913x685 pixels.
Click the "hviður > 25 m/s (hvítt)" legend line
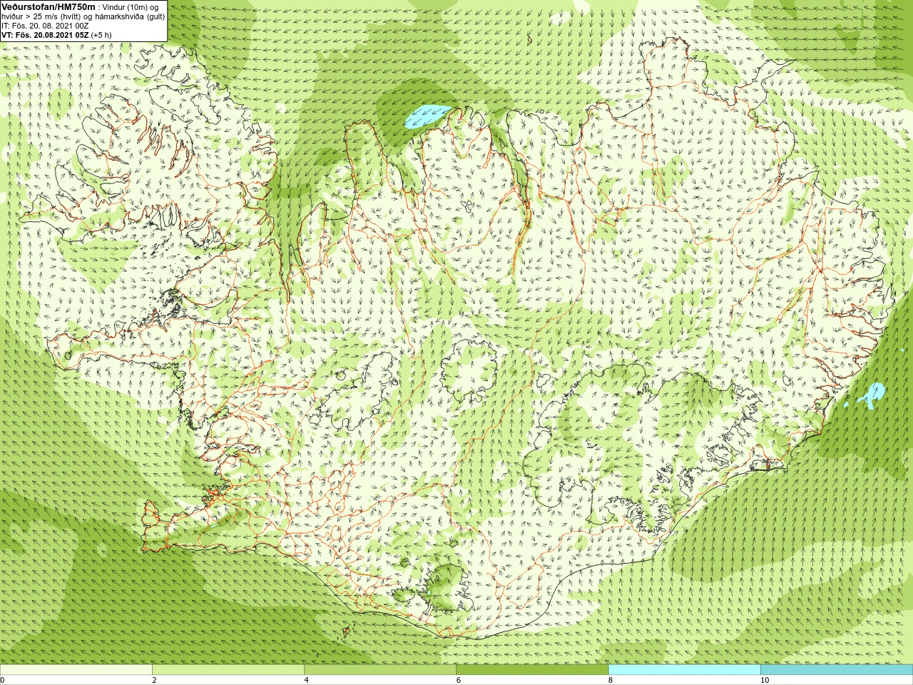click(x=83, y=16)
